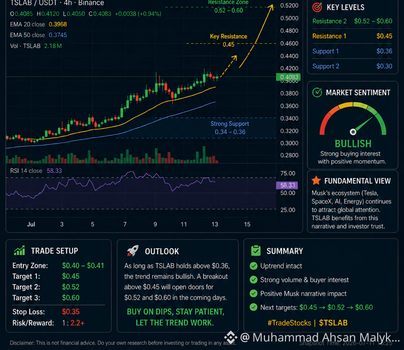Click the 0.5000 price axis label
The height and width of the screenshot is (350, 404).
click(289, 18)
